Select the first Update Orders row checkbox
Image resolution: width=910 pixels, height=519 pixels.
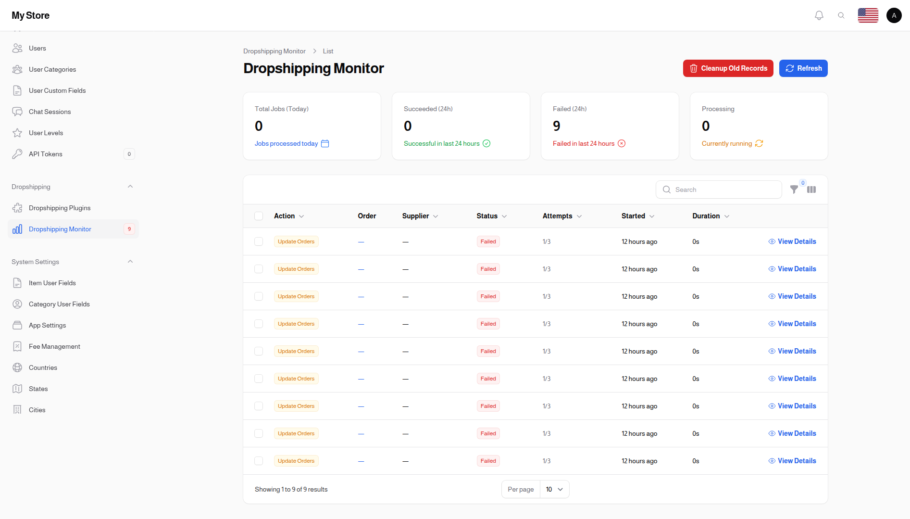click(259, 241)
